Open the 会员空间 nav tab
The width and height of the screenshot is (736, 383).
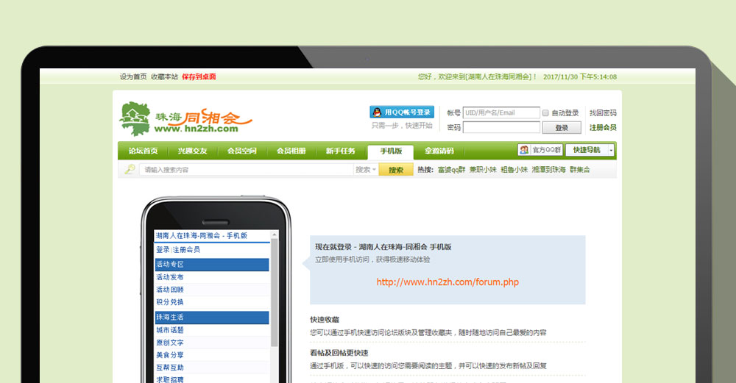(x=241, y=151)
